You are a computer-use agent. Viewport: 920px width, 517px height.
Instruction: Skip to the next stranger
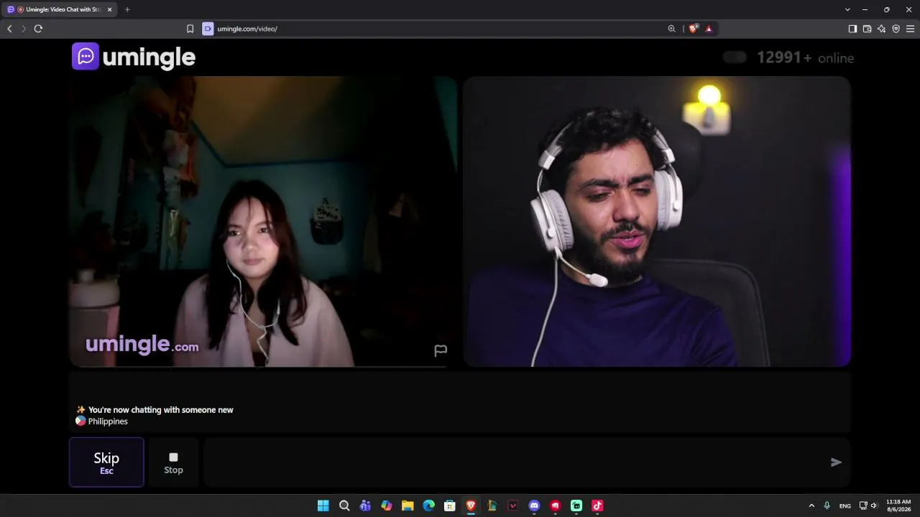coord(106,462)
